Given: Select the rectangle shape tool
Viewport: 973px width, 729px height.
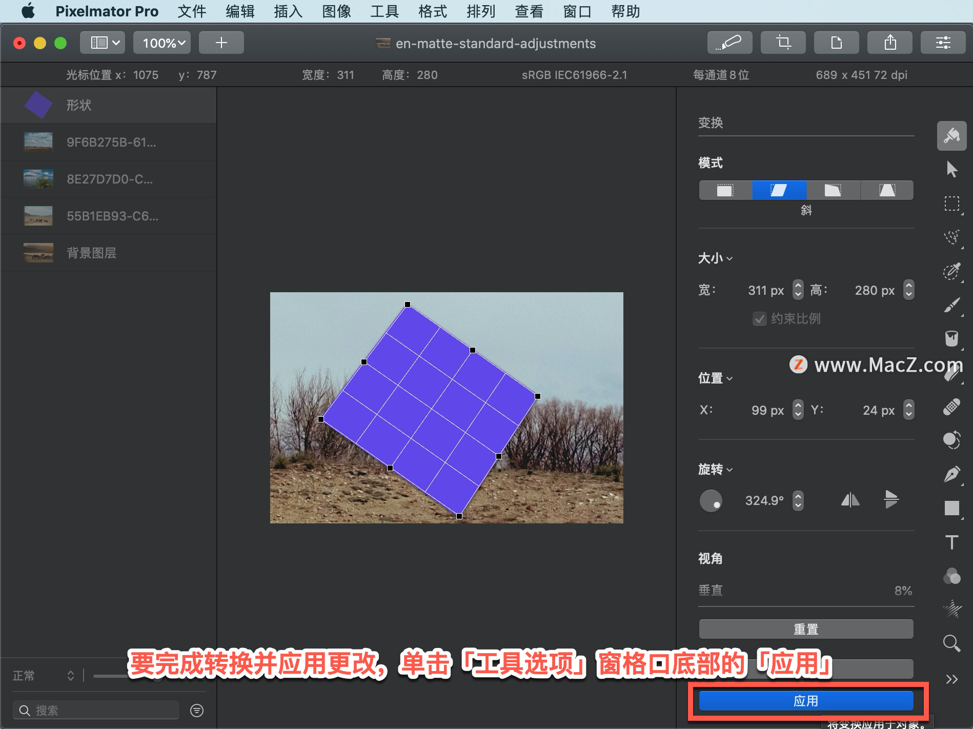Looking at the screenshot, I should [951, 508].
